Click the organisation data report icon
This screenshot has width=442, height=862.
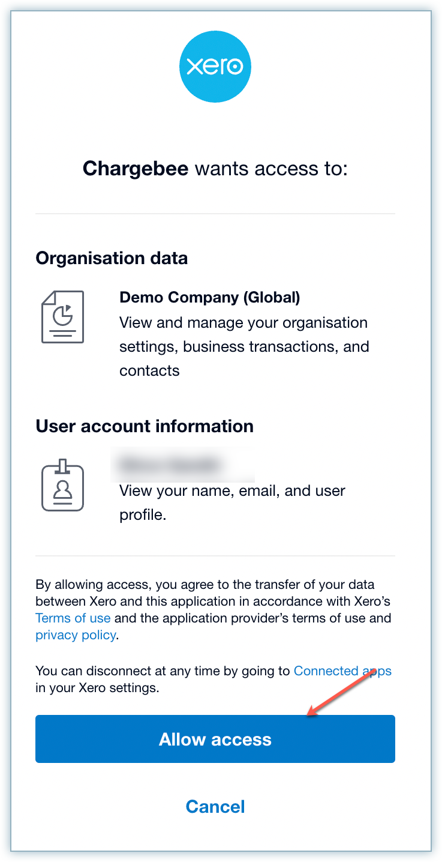click(62, 317)
